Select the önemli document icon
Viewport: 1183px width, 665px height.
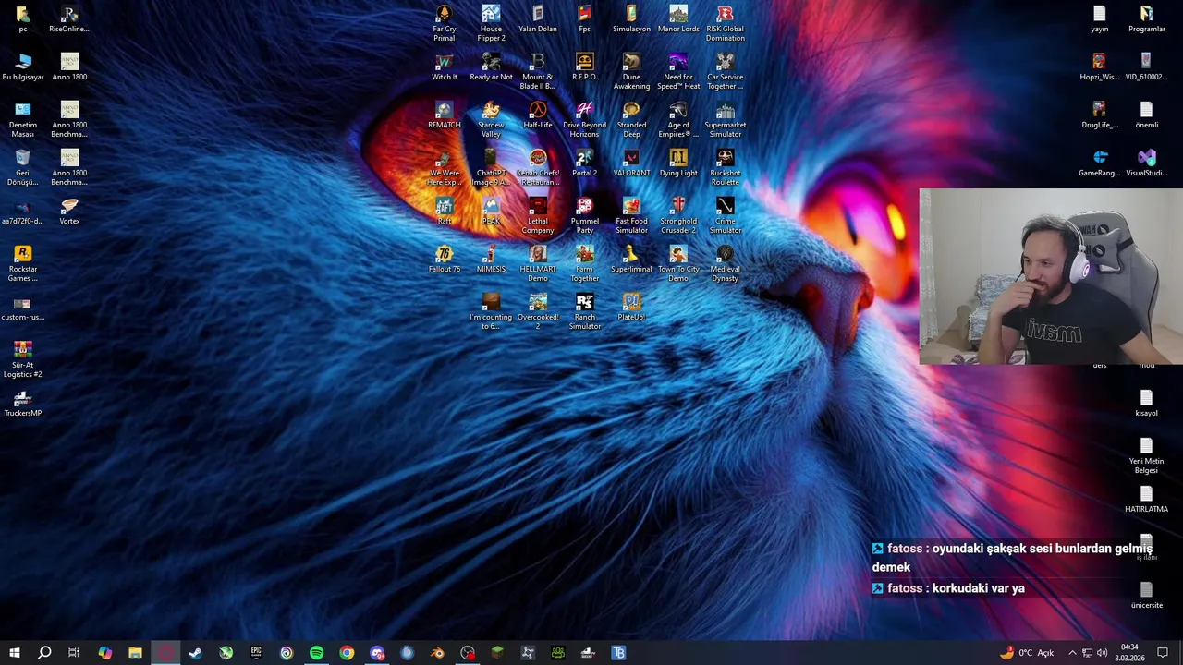[x=1146, y=115]
